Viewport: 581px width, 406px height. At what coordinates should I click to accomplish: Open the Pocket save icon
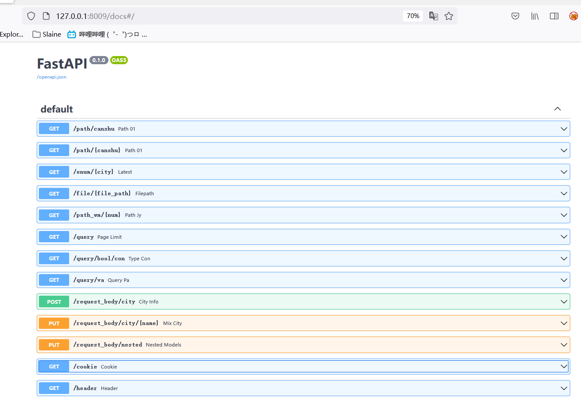click(515, 16)
